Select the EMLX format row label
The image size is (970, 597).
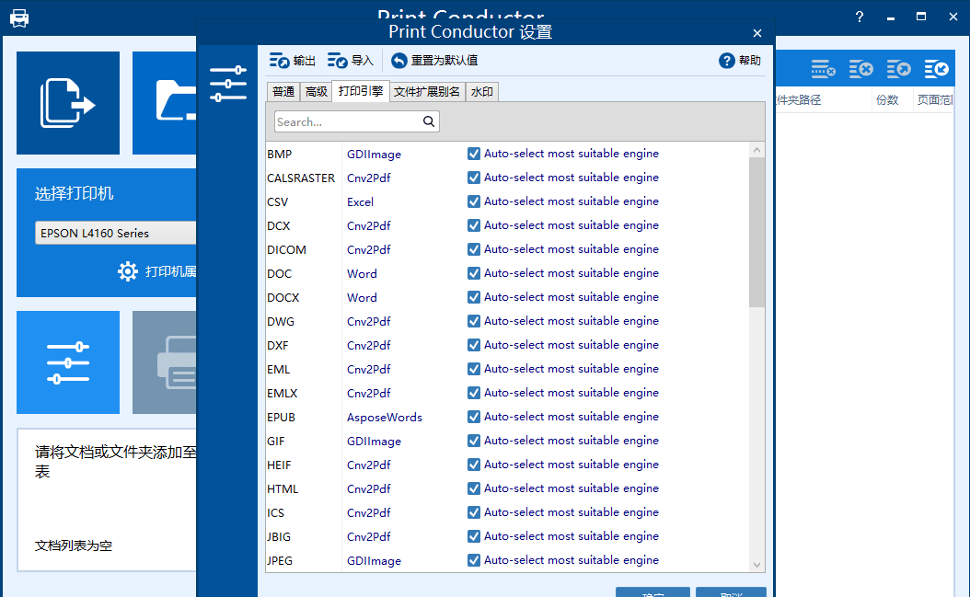click(x=283, y=394)
